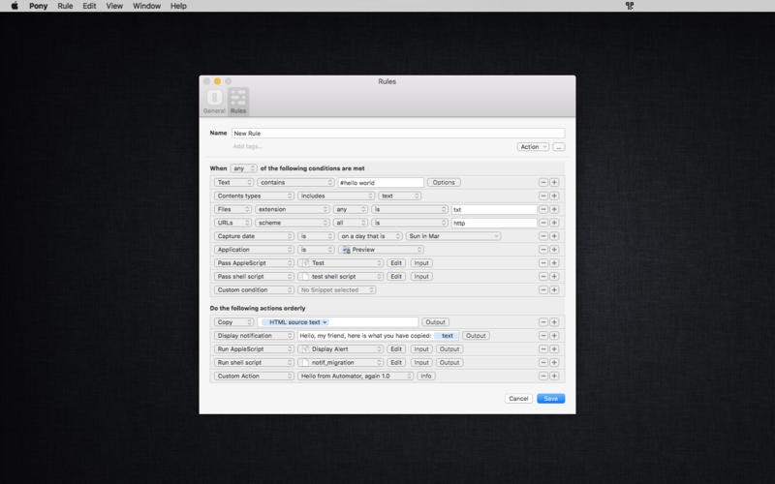Click the Pony menu bar status icon
775x484 pixels.
(629, 6)
